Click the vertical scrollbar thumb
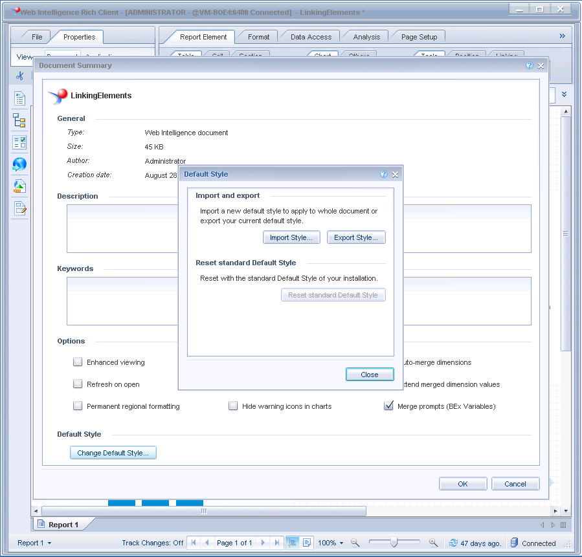 point(566,234)
